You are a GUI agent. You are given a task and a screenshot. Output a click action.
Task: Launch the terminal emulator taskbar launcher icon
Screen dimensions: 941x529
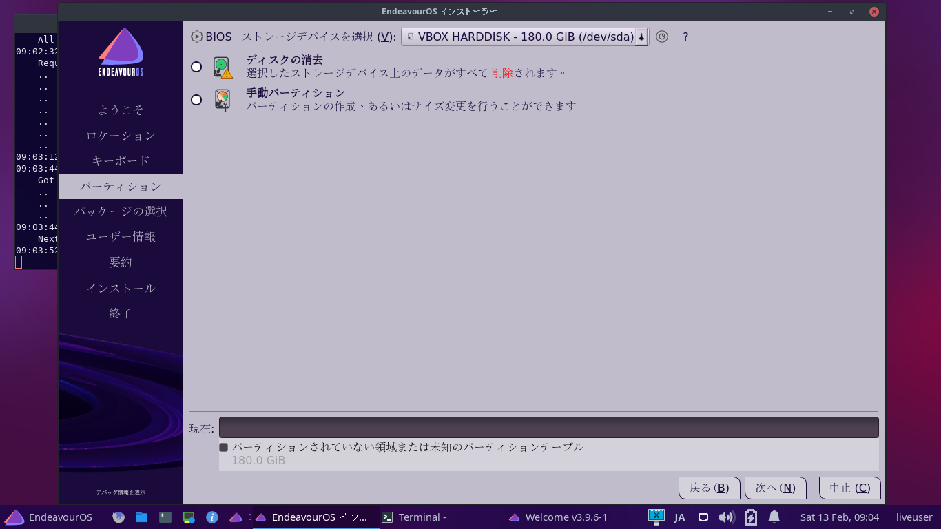coord(165,517)
